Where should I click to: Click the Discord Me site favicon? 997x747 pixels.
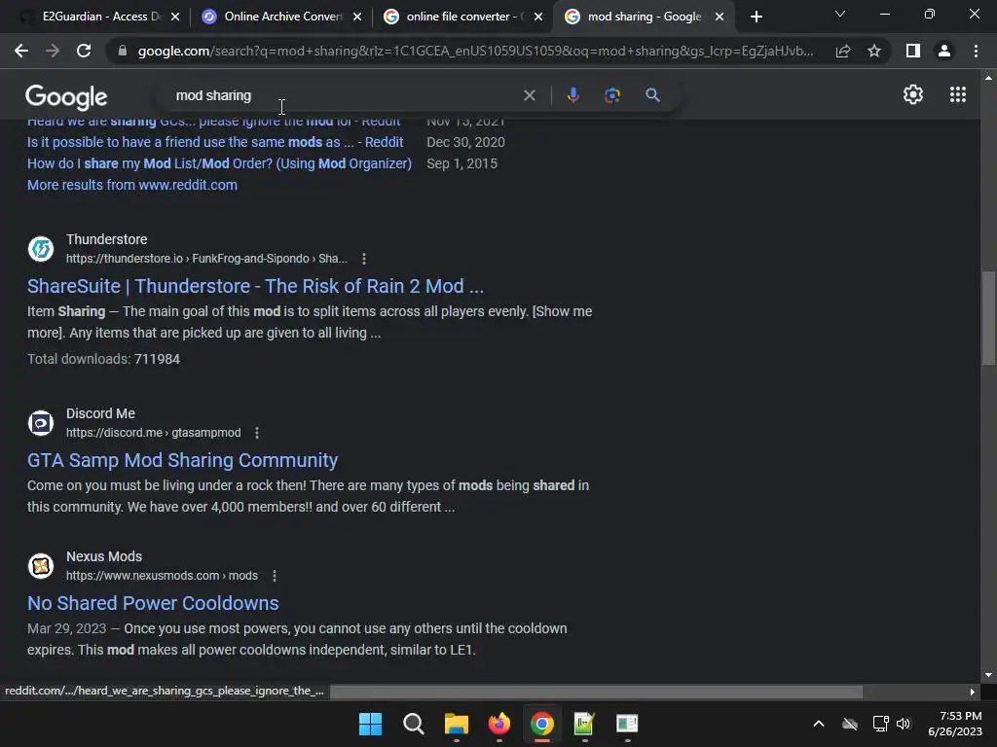pos(41,422)
